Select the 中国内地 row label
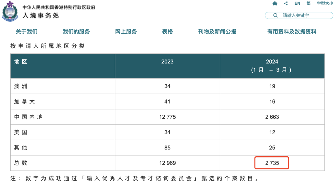 pyautogui.click(x=28, y=117)
